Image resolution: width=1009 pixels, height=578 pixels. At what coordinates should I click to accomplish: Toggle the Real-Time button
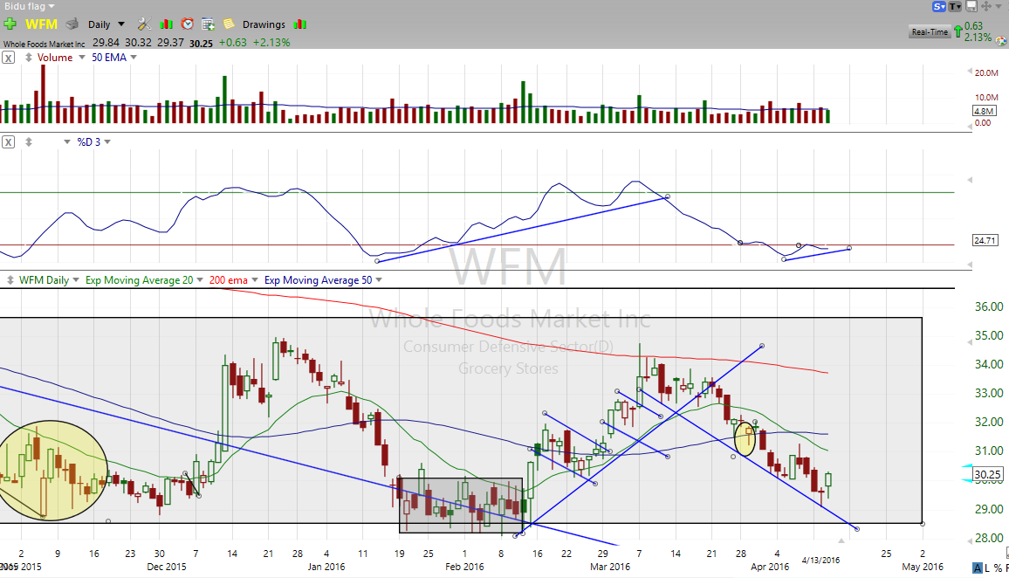(930, 32)
